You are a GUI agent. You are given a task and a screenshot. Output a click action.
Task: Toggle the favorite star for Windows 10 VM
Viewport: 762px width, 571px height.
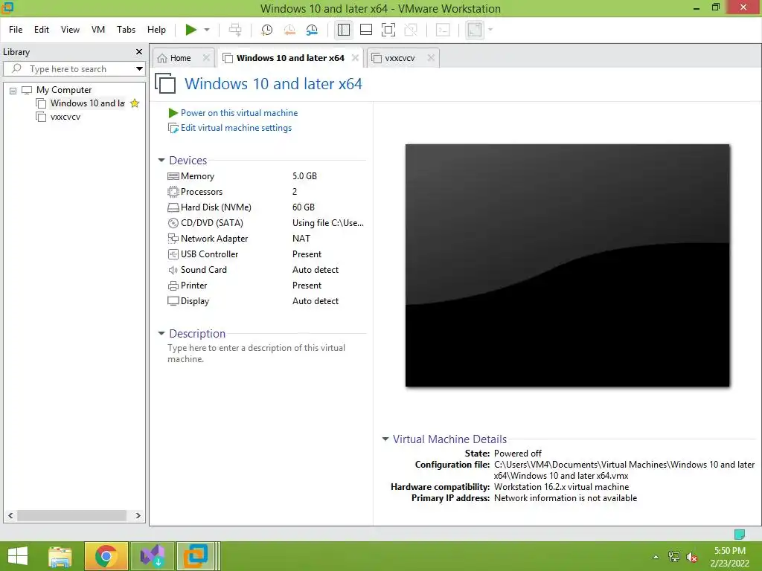[135, 103]
